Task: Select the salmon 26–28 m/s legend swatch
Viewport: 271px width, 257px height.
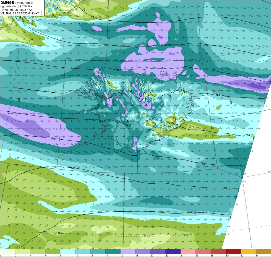Action: pyautogui.click(x=203, y=252)
